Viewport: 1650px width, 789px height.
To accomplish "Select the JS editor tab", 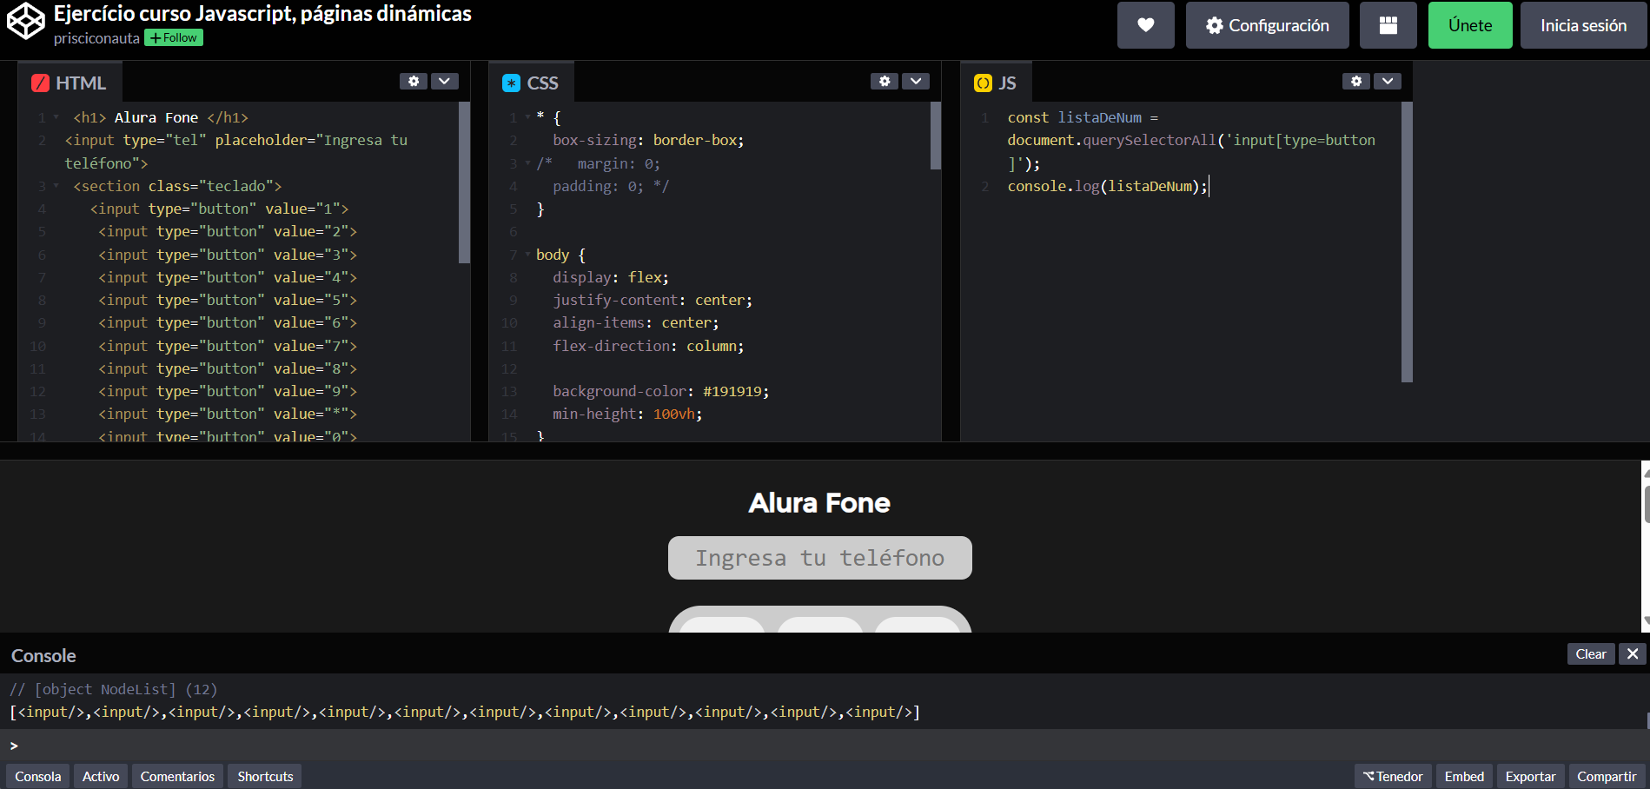I will pos(996,83).
